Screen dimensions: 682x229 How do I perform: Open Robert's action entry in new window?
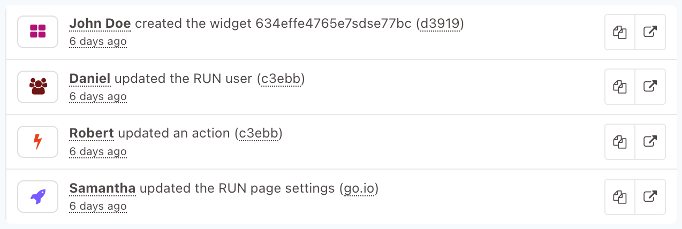point(650,142)
